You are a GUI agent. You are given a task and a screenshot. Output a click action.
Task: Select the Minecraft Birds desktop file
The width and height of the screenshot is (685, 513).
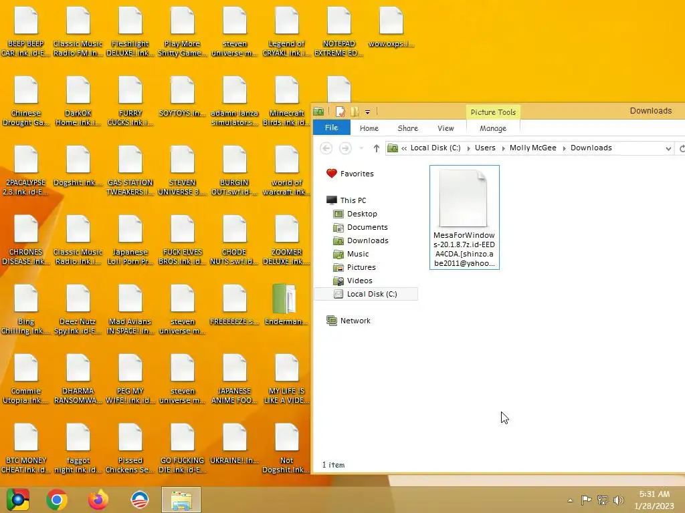[x=286, y=102]
